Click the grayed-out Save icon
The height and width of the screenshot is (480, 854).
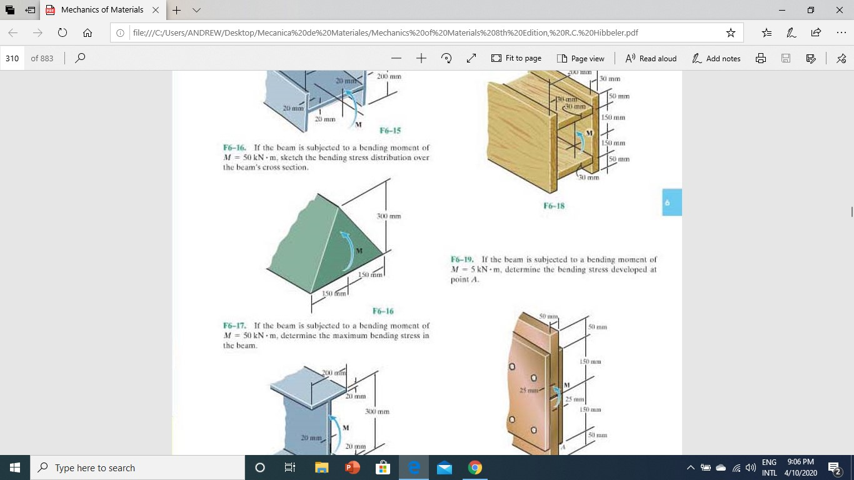(x=786, y=58)
